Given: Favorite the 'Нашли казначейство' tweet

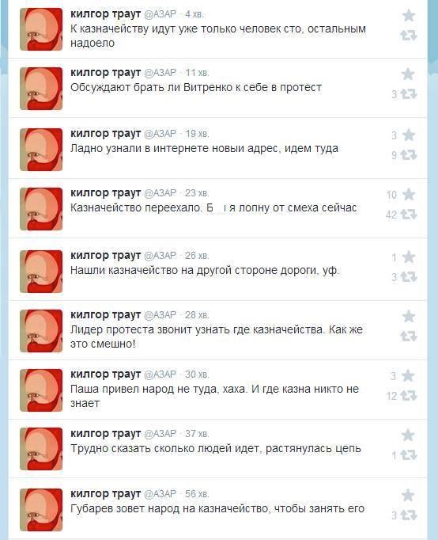Looking at the screenshot, I should coord(409,257).
